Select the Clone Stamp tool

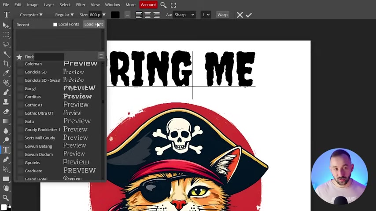(6, 102)
